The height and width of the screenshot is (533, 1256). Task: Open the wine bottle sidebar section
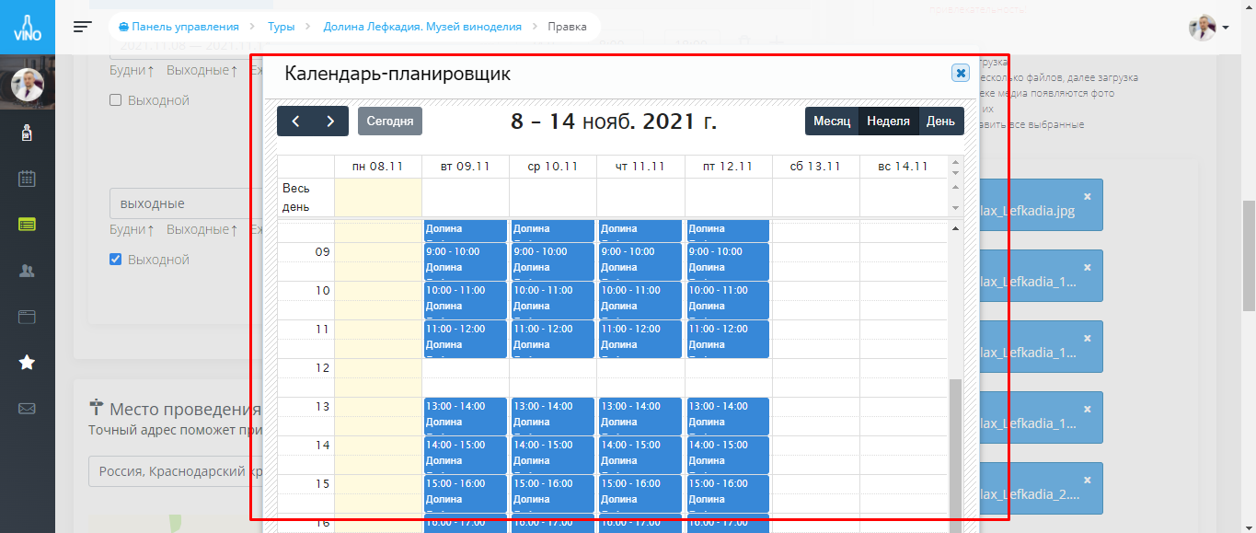pos(28,134)
